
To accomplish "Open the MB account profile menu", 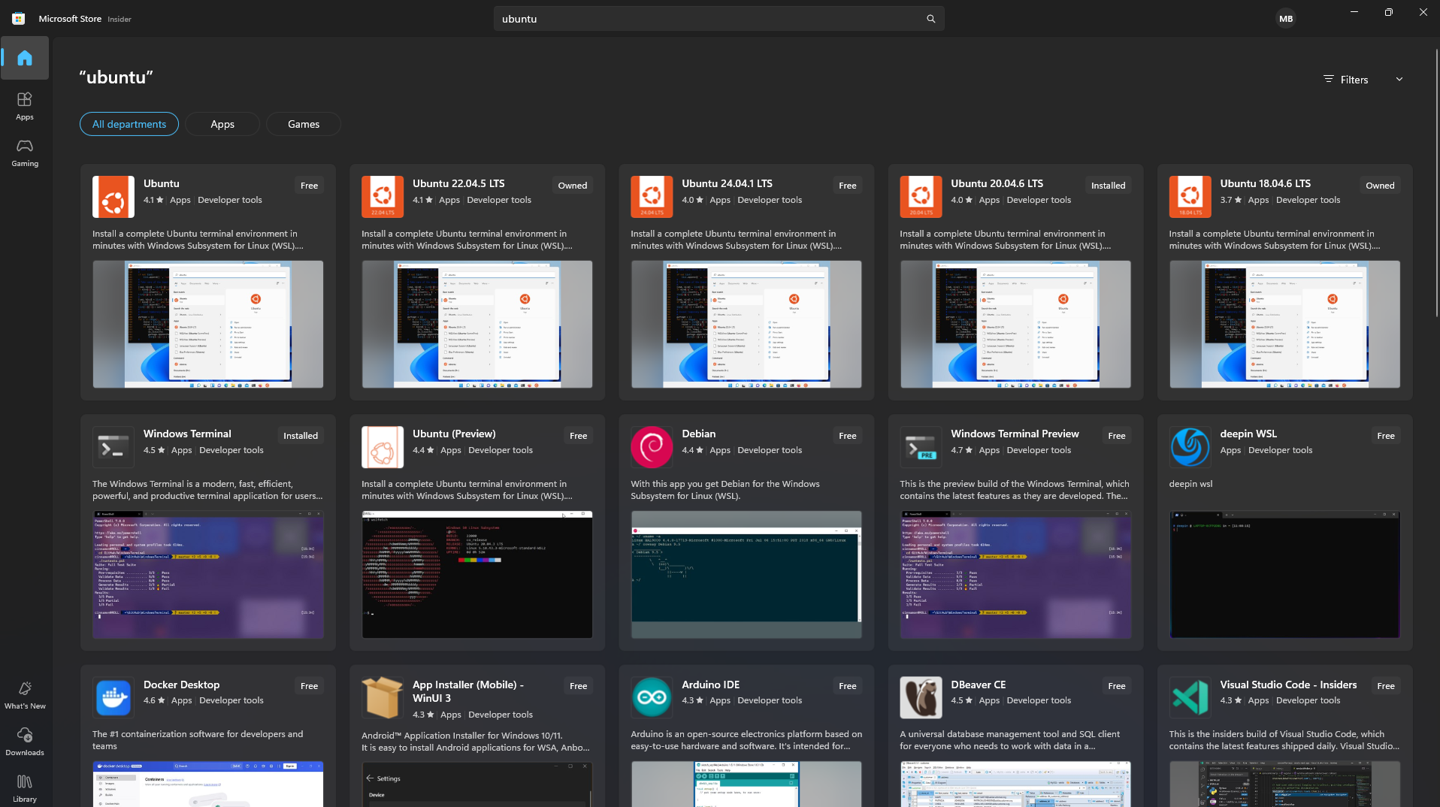I will coord(1286,19).
